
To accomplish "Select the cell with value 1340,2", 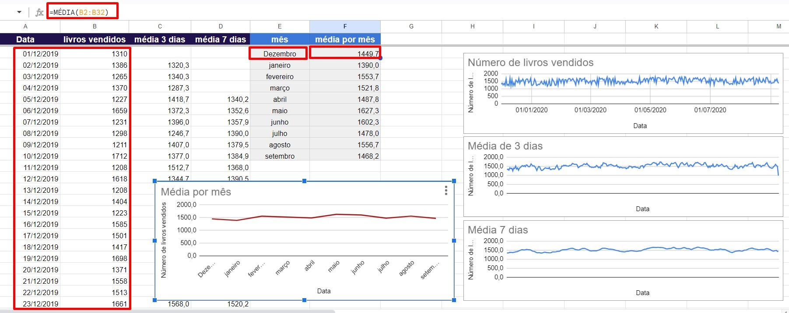I will coord(221,99).
